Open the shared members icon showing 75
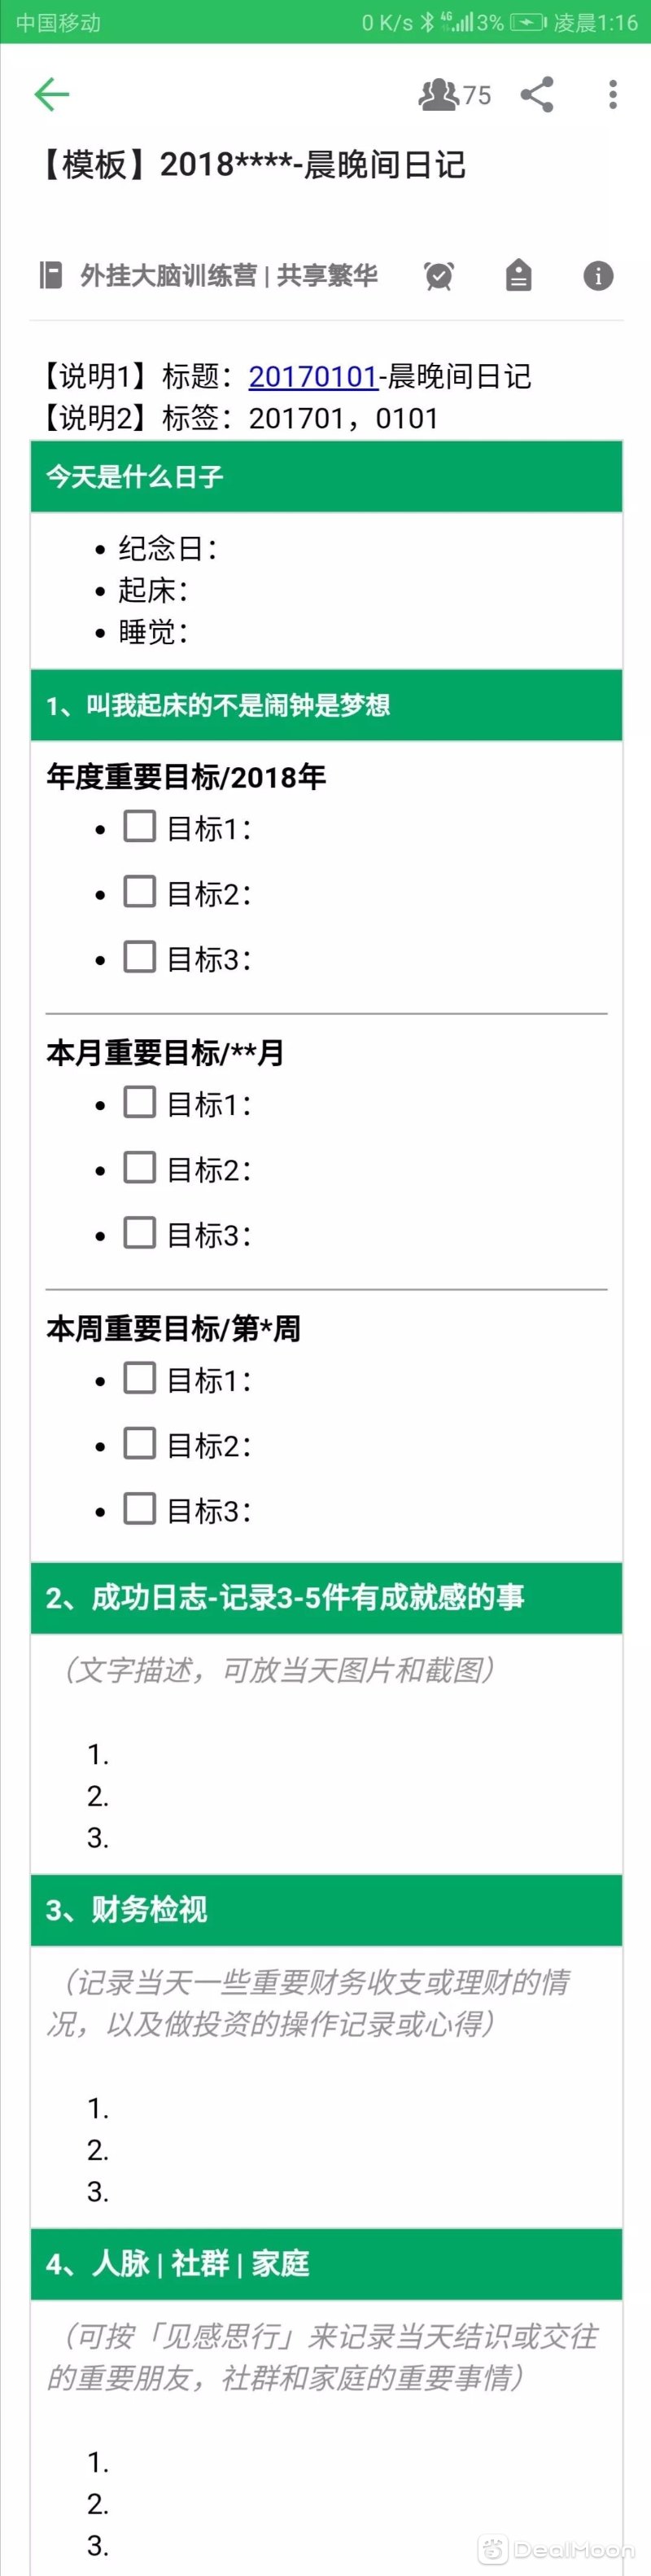Image resolution: width=651 pixels, height=2576 pixels. coord(454,95)
